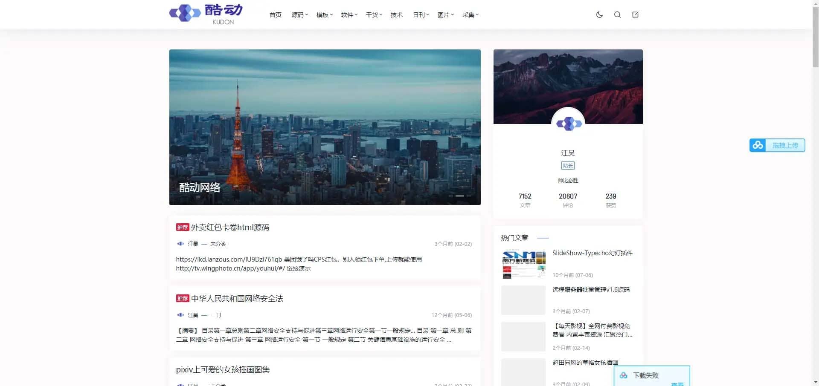The image size is (819, 386).
Task: Select the active middle carousel indicator on banner
Action: click(459, 196)
